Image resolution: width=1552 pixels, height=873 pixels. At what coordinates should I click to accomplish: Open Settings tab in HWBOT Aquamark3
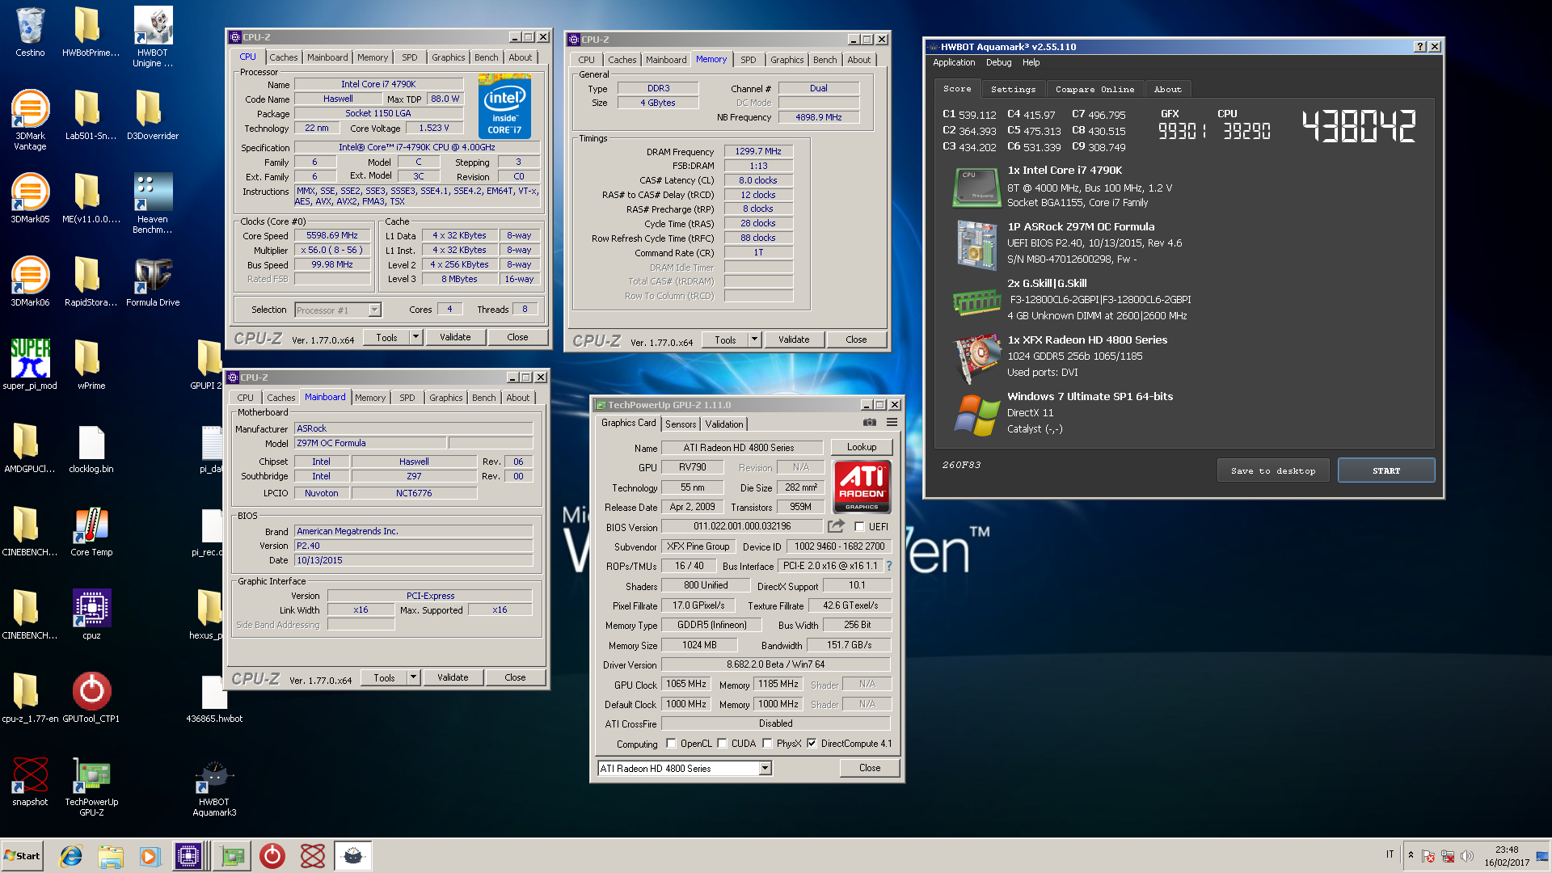(x=1013, y=90)
